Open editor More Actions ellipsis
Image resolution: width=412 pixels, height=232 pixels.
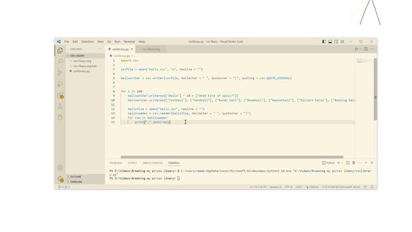(x=372, y=49)
